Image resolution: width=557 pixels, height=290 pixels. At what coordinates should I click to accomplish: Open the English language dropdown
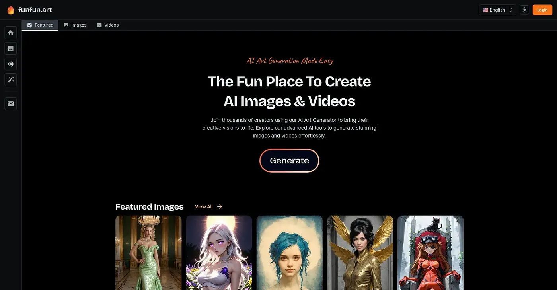tap(497, 10)
